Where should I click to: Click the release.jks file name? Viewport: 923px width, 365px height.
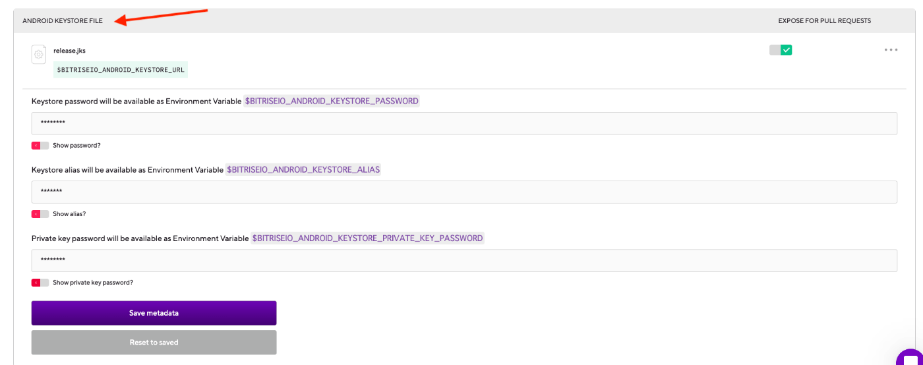(x=69, y=51)
